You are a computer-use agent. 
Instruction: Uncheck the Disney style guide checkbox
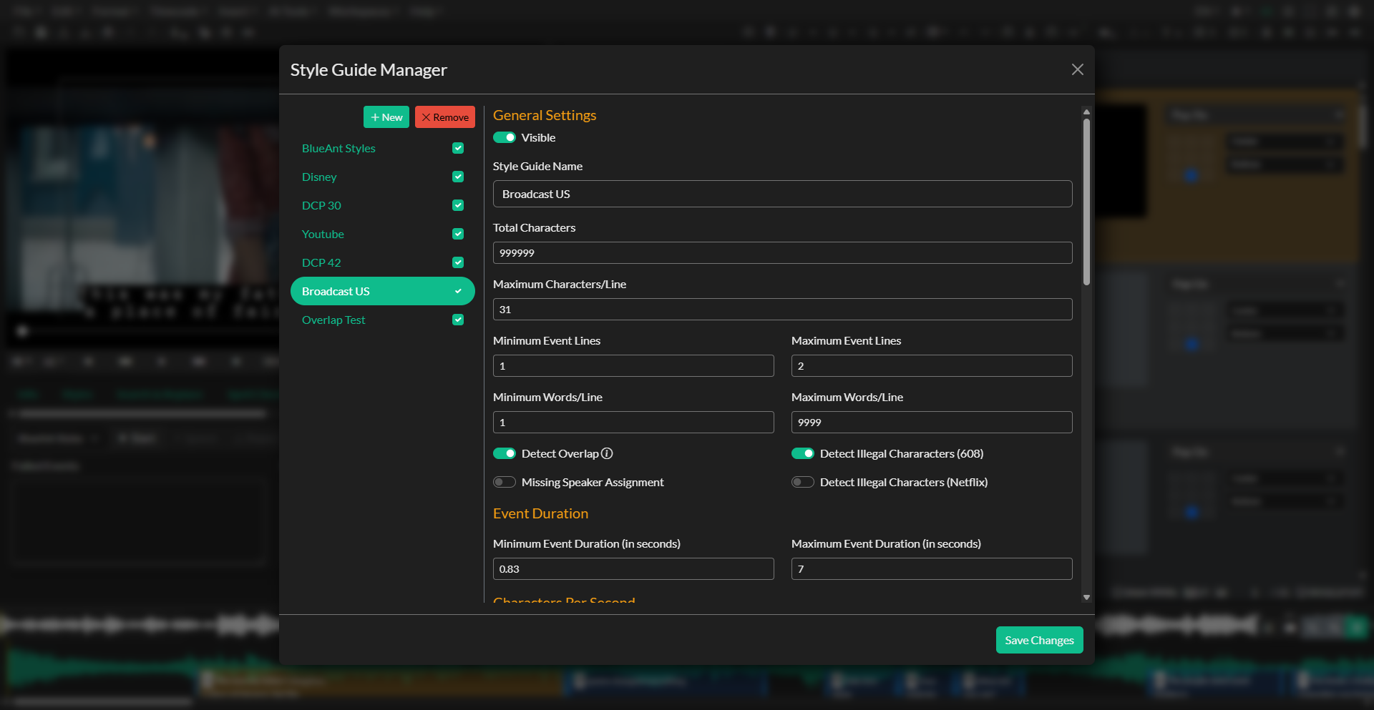coord(458,177)
